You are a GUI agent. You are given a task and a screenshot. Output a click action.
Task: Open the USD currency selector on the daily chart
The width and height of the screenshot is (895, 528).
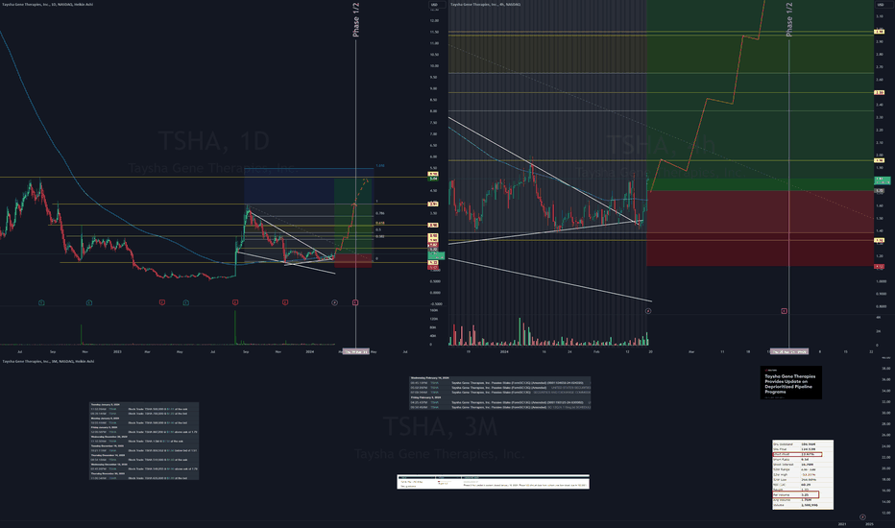coord(436,5)
